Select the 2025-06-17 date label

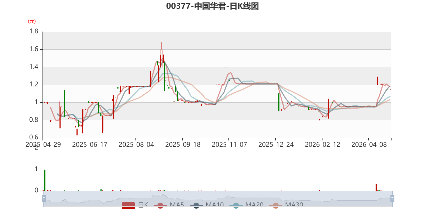90,145
